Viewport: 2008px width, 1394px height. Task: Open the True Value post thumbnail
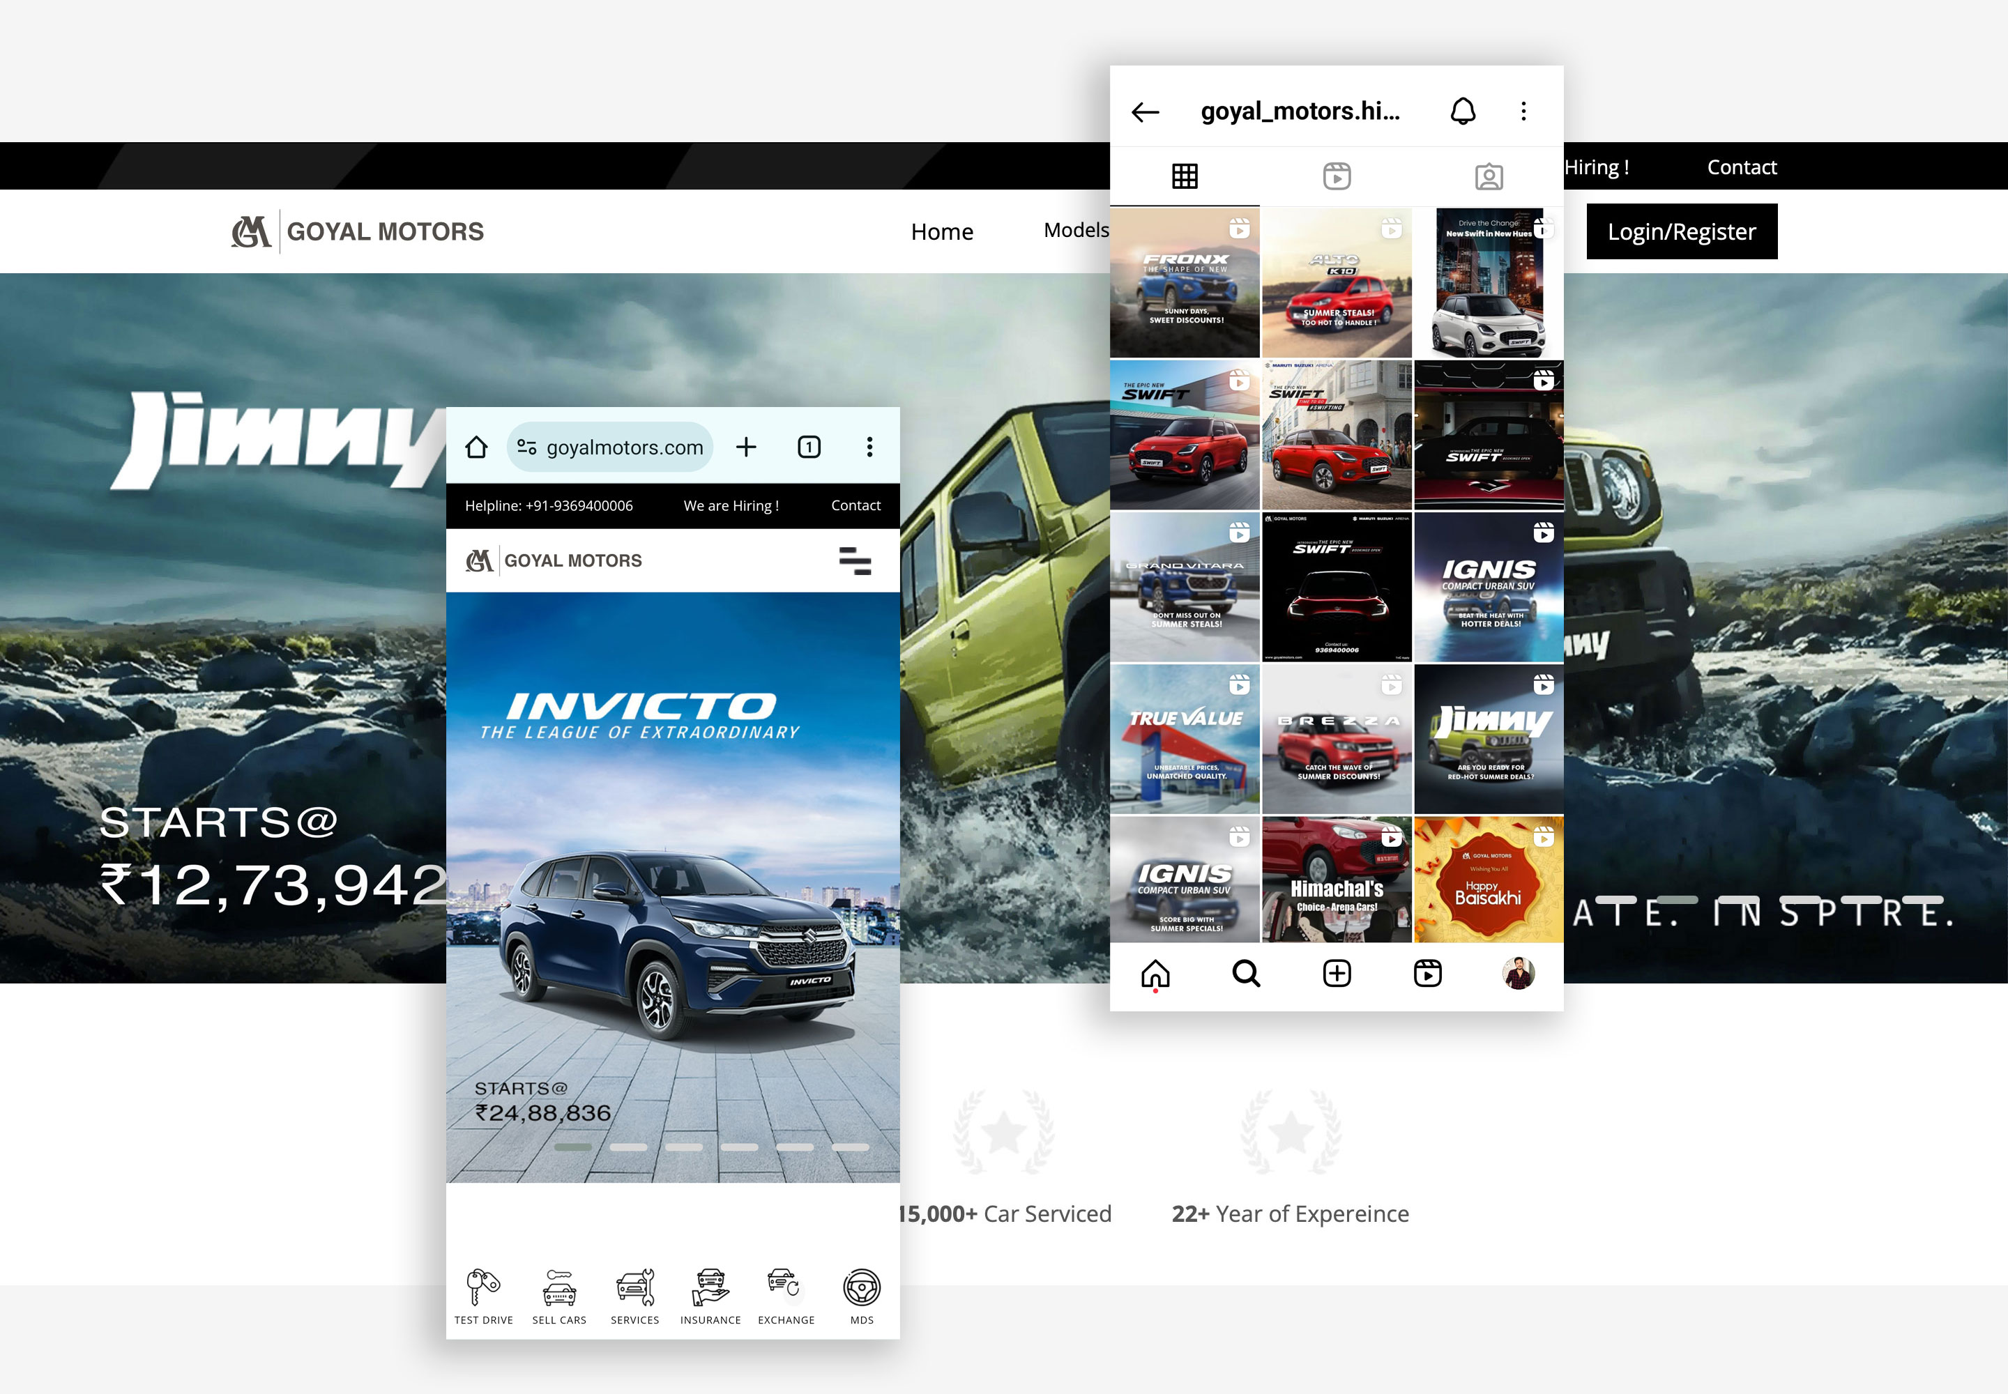pos(1185,739)
